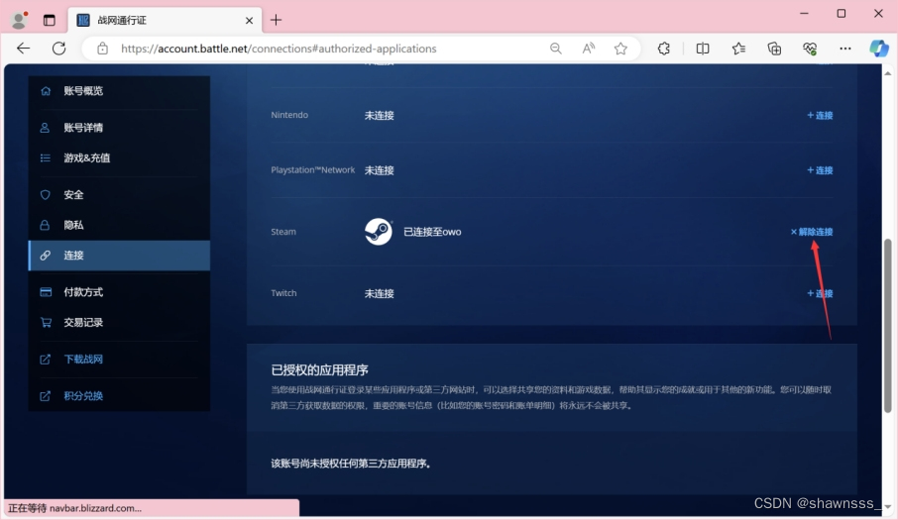Select 连接 in the sidebar
This screenshot has width=898, height=520.
pos(119,256)
